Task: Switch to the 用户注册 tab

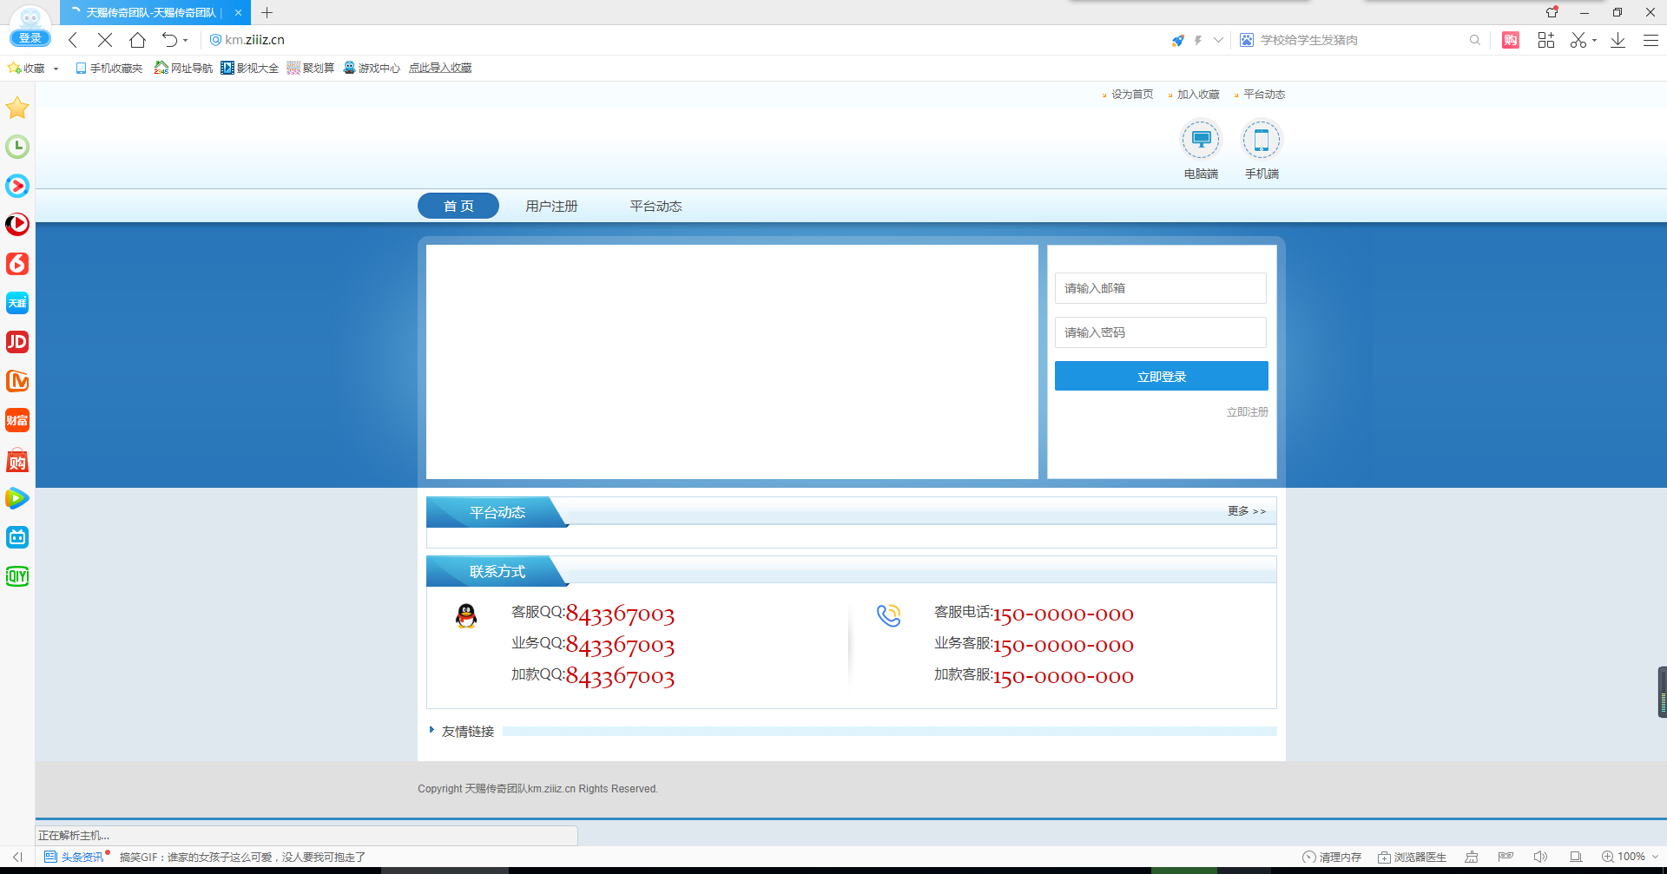Action: click(x=552, y=206)
